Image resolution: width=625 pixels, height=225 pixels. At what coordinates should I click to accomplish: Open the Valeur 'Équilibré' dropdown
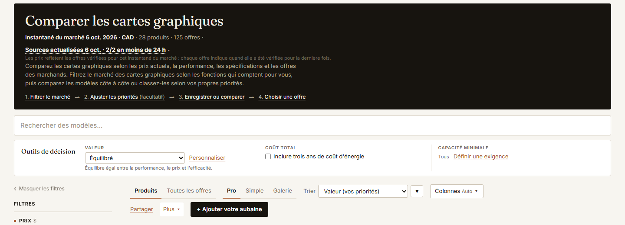pos(135,158)
